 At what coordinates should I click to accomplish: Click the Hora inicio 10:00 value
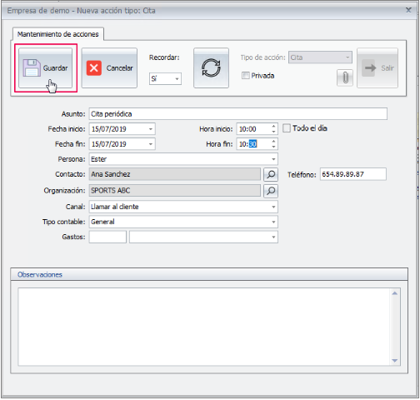coord(247,129)
